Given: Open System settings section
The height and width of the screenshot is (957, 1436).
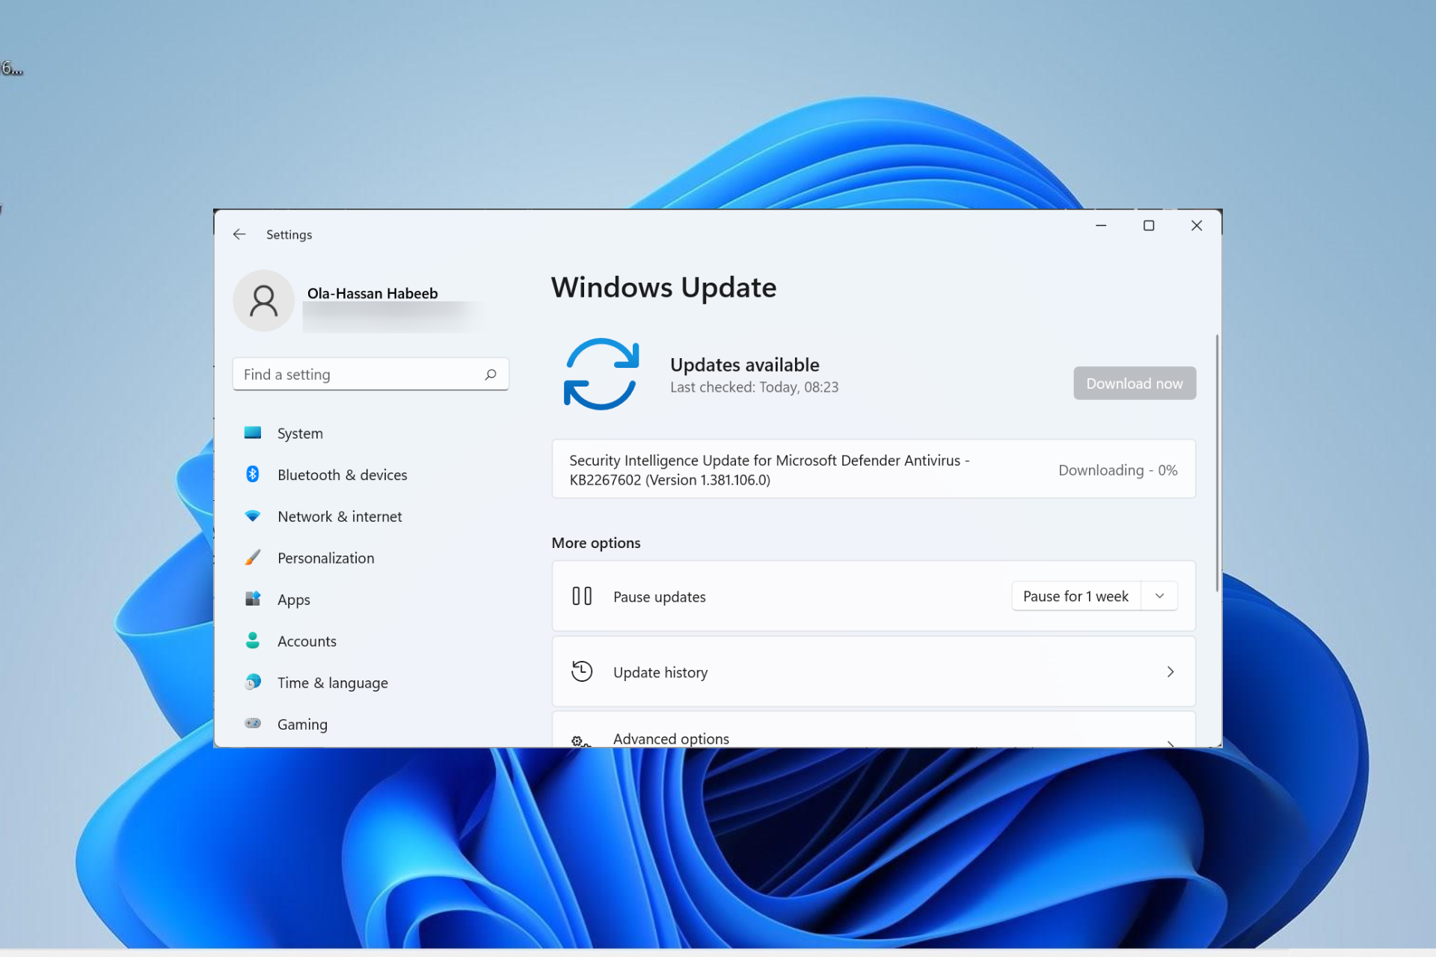Looking at the screenshot, I should 298,433.
